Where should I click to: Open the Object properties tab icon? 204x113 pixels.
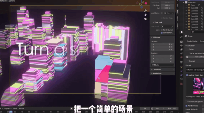point(181,67)
